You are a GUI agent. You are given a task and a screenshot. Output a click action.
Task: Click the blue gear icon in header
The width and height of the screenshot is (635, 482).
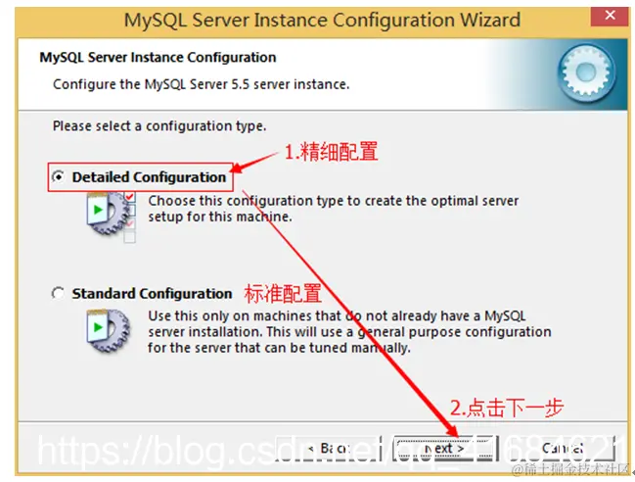(586, 73)
